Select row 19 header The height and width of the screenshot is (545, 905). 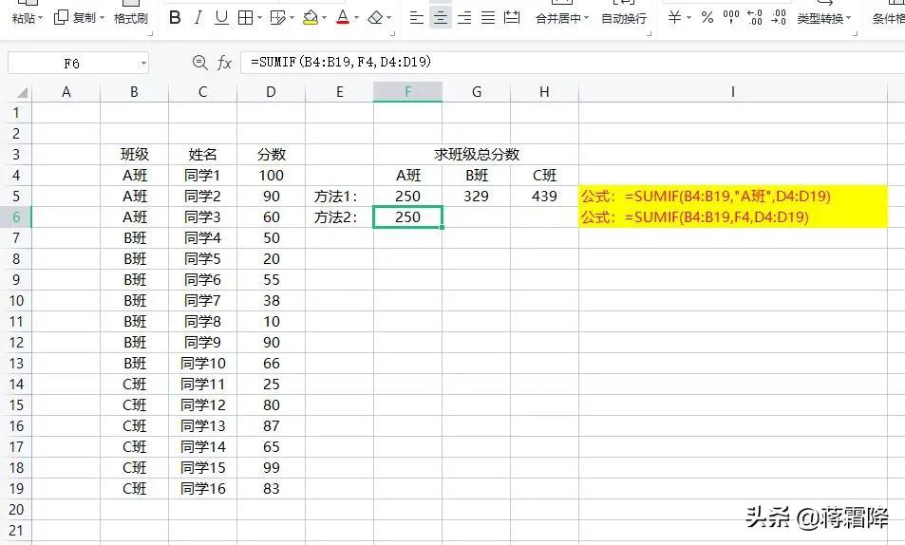click(x=16, y=488)
